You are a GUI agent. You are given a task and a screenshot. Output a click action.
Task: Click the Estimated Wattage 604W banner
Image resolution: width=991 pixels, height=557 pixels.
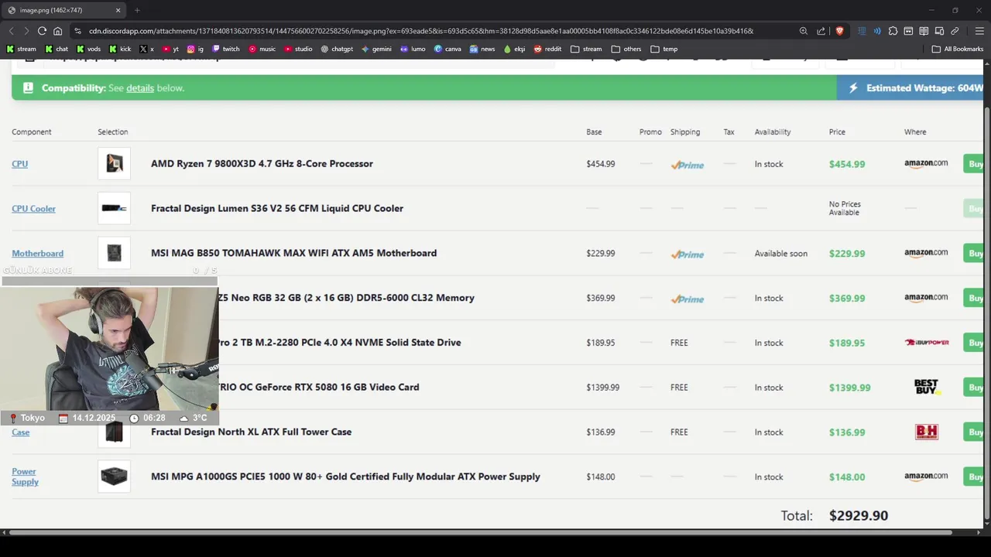pos(910,88)
